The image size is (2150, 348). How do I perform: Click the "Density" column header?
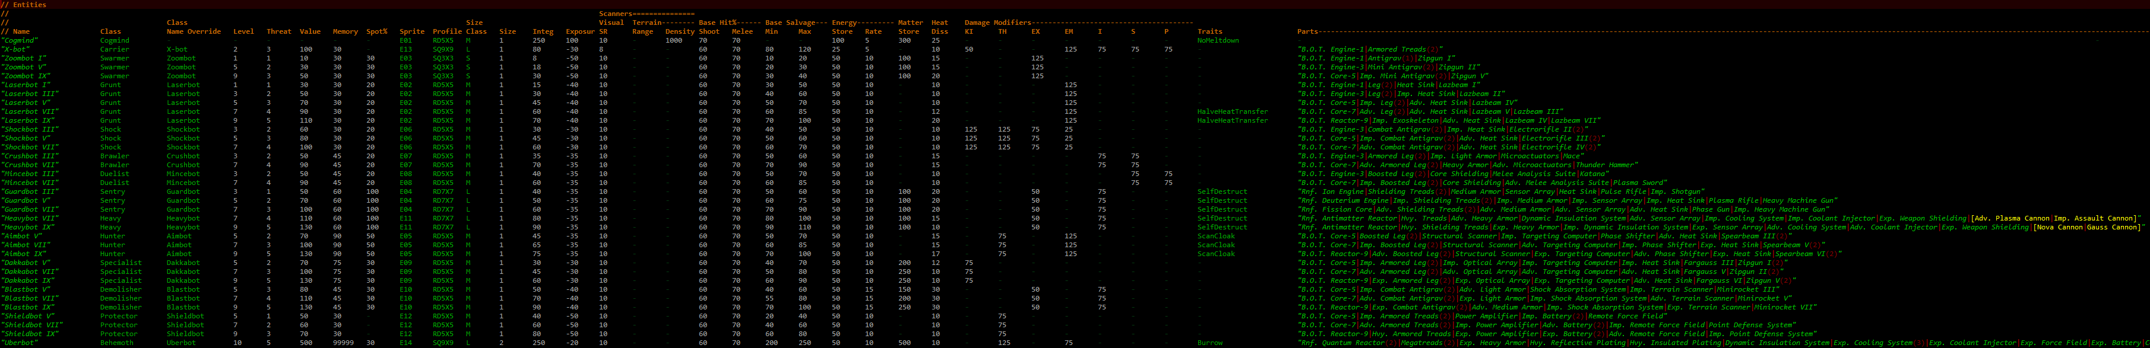point(680,31)
